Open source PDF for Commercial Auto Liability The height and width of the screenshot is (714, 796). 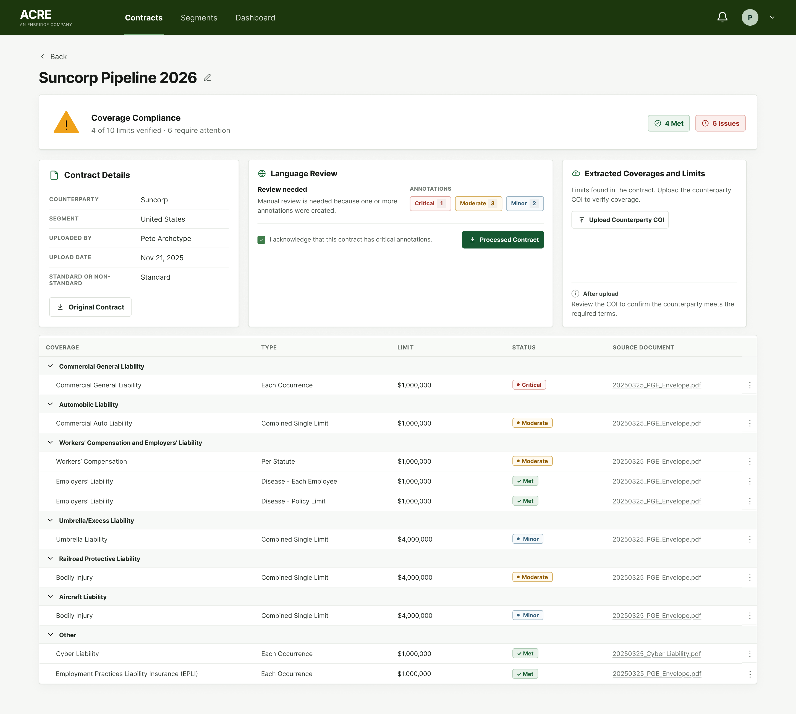pos(657,423)
